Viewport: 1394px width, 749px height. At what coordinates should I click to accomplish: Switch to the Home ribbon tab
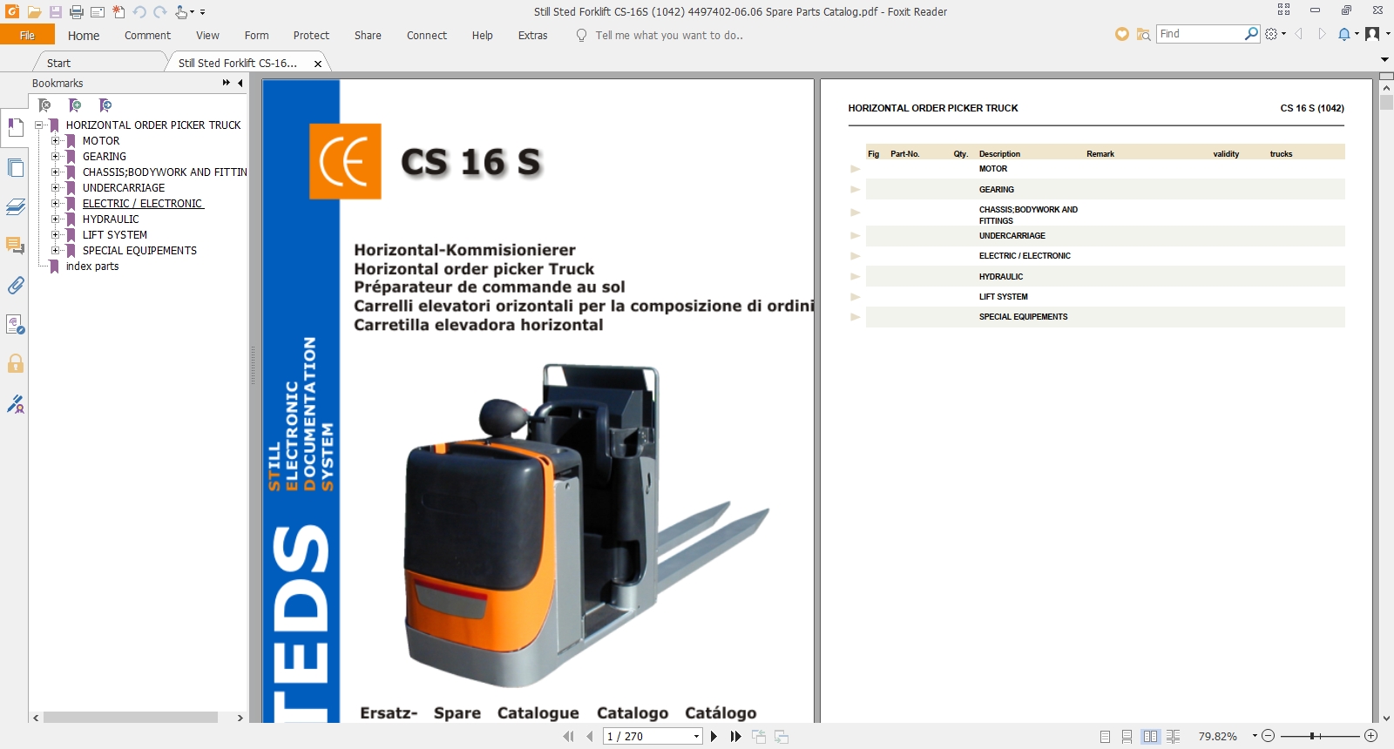click(x=84, y=36)
